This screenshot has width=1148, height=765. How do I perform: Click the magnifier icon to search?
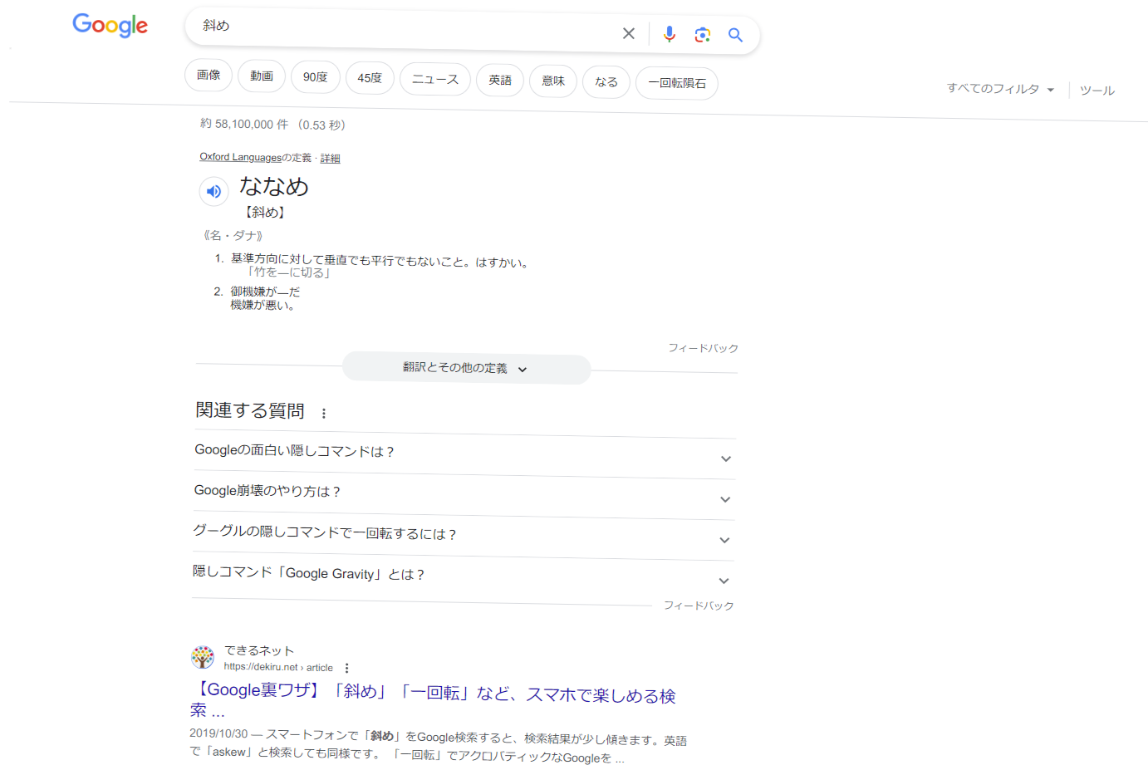(x=735, y=35)
